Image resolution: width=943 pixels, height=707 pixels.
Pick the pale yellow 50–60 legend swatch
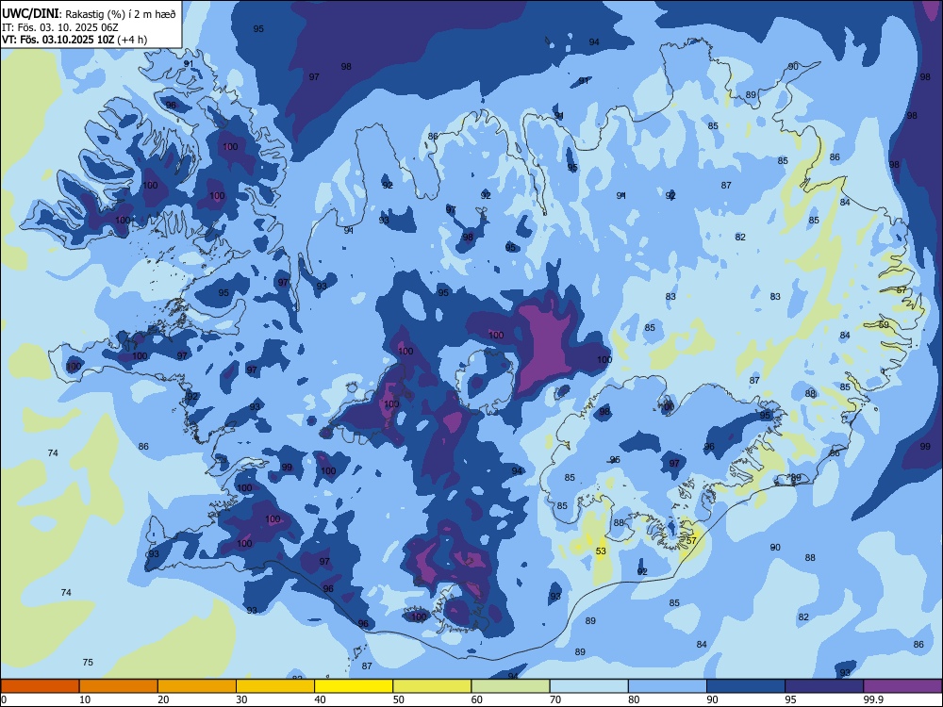click(x=432, y=686)
